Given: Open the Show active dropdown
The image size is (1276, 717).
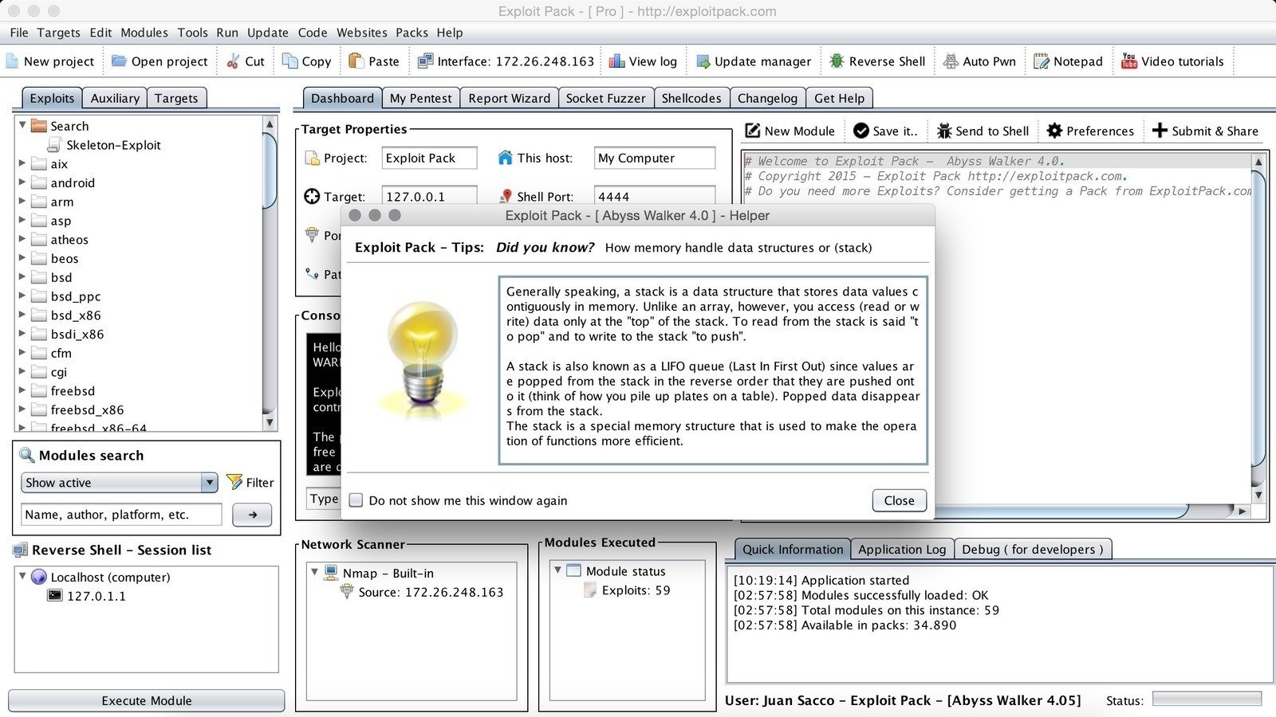Looking at the screenshot, I should [209, 482].
